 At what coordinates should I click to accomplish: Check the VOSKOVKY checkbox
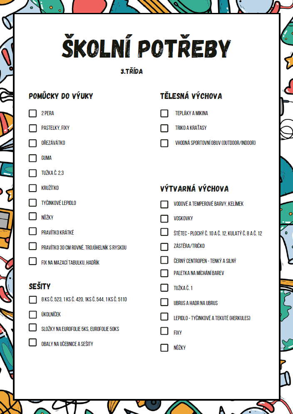tap(164, 219)
